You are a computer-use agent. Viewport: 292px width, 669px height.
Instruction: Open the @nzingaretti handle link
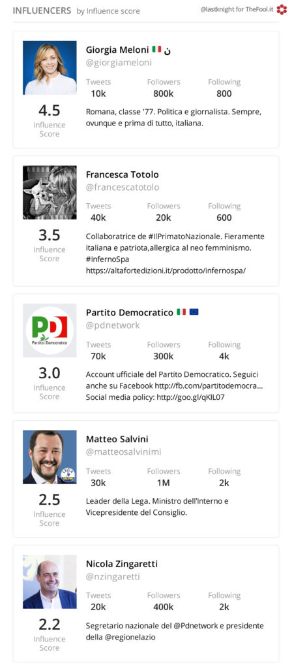(113, 577)
